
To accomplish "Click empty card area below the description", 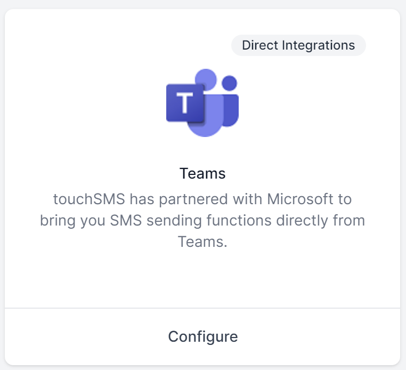I will pos(202,278).
